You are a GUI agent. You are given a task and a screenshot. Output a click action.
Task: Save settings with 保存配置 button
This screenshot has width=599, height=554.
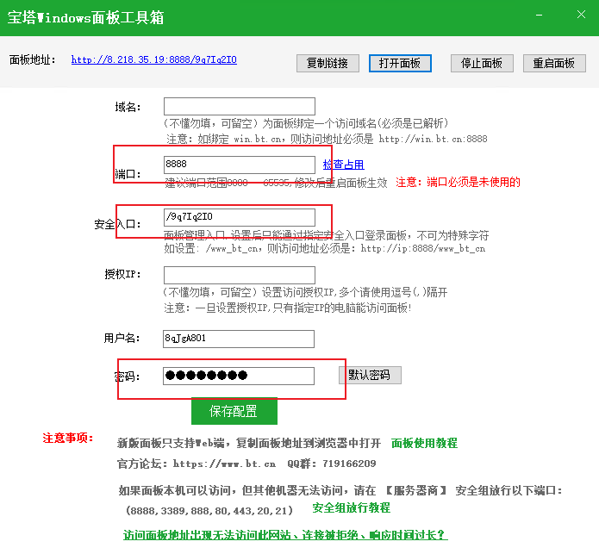coord(234,411)
